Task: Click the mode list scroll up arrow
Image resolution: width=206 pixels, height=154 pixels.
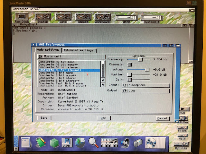Action: [103, 80]
